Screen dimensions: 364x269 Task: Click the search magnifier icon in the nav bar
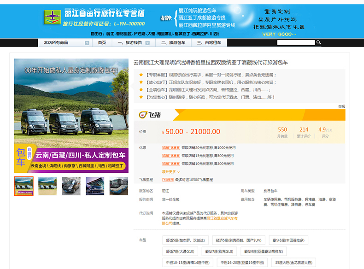318,42
